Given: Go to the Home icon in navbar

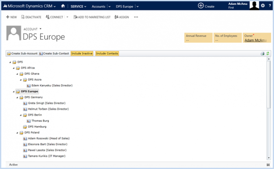Looking at the screenshot, I should click(63, 6).
